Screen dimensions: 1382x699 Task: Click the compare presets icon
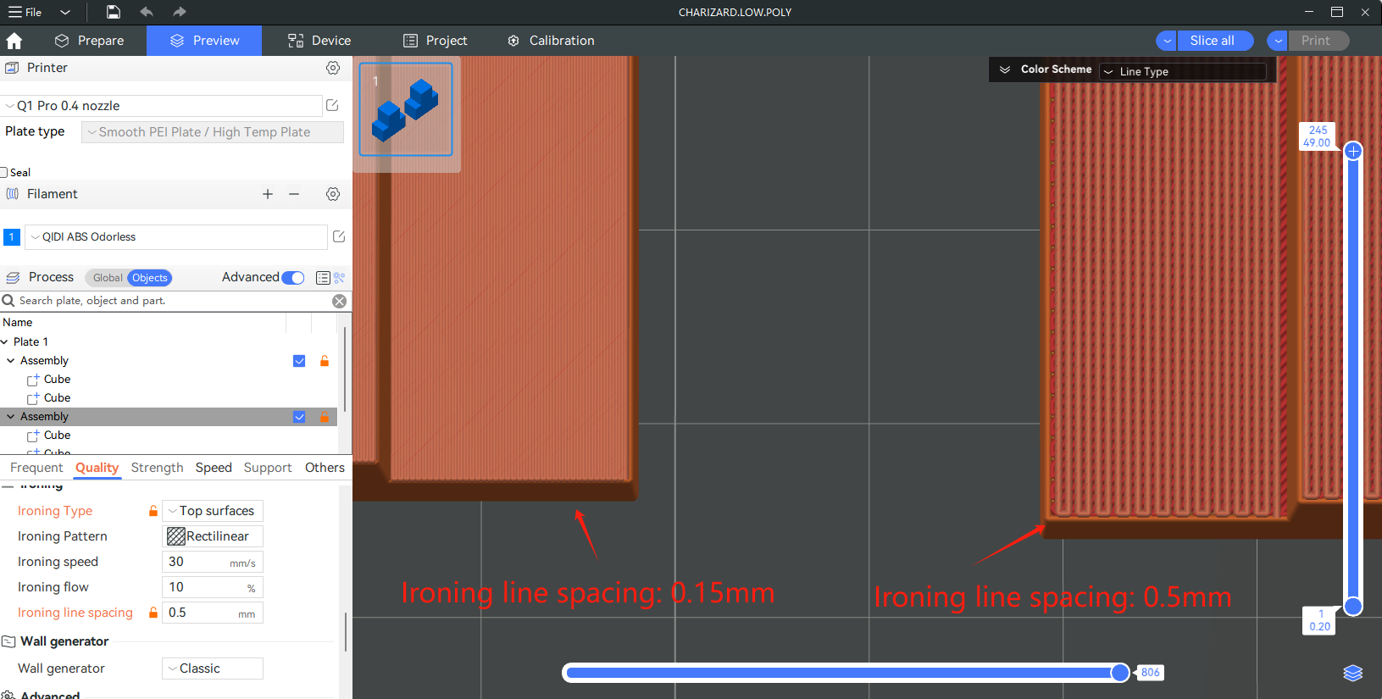[x=340, y=278]
